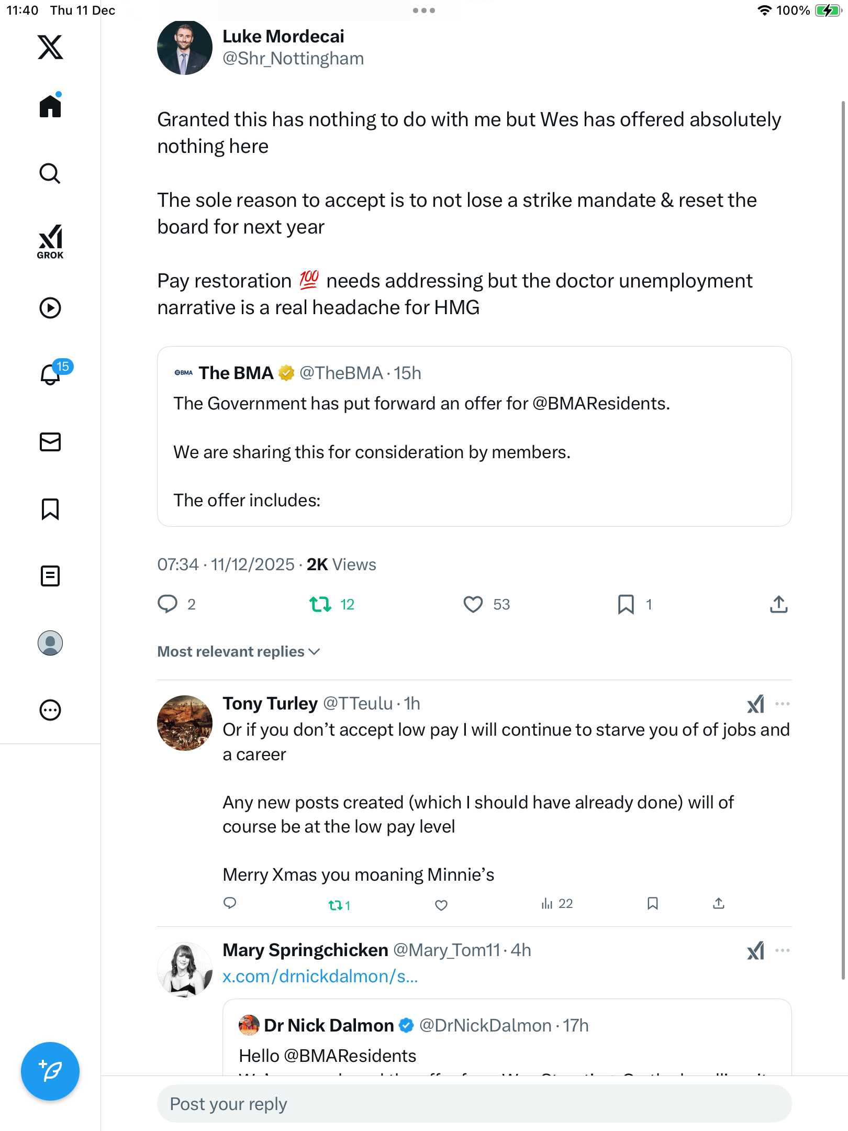Open more options on Tony Turley's reply
The image size is (848, 1131).
pyautogui.click(x=782, y=704)
